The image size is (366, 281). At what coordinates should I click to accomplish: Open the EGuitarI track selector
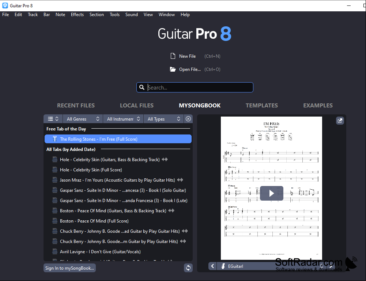point(271,266)
